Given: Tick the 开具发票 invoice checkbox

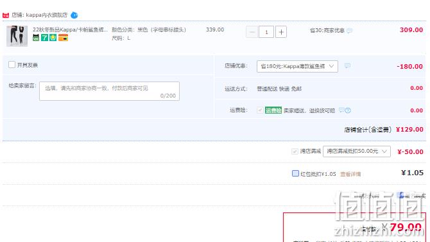Looking at the screenshot, I should point(12,64).
